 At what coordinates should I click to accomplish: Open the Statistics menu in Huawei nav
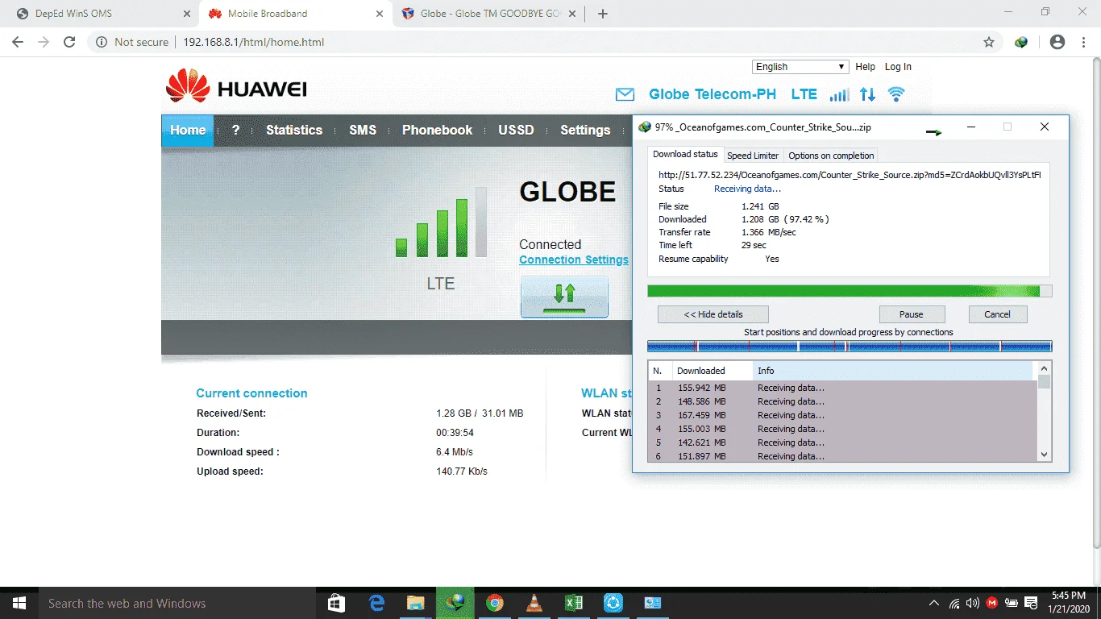pos(294,130)
